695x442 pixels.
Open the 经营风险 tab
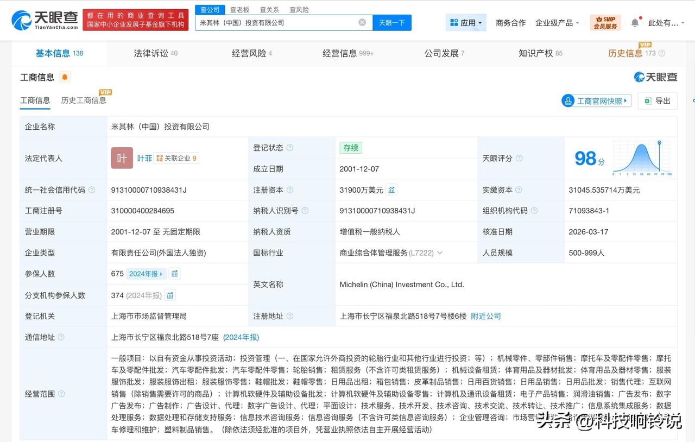(252, 53)
